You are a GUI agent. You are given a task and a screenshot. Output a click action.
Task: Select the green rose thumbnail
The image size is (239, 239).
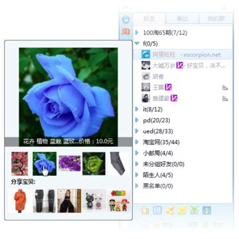(x=94, y=164)
